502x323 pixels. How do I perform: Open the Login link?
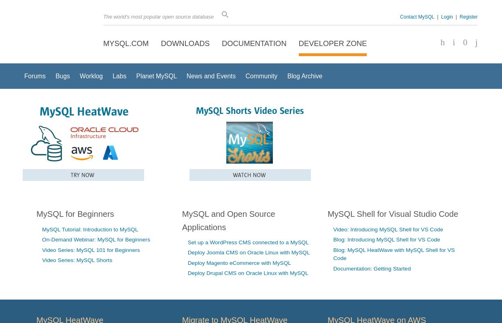[447, 17]
